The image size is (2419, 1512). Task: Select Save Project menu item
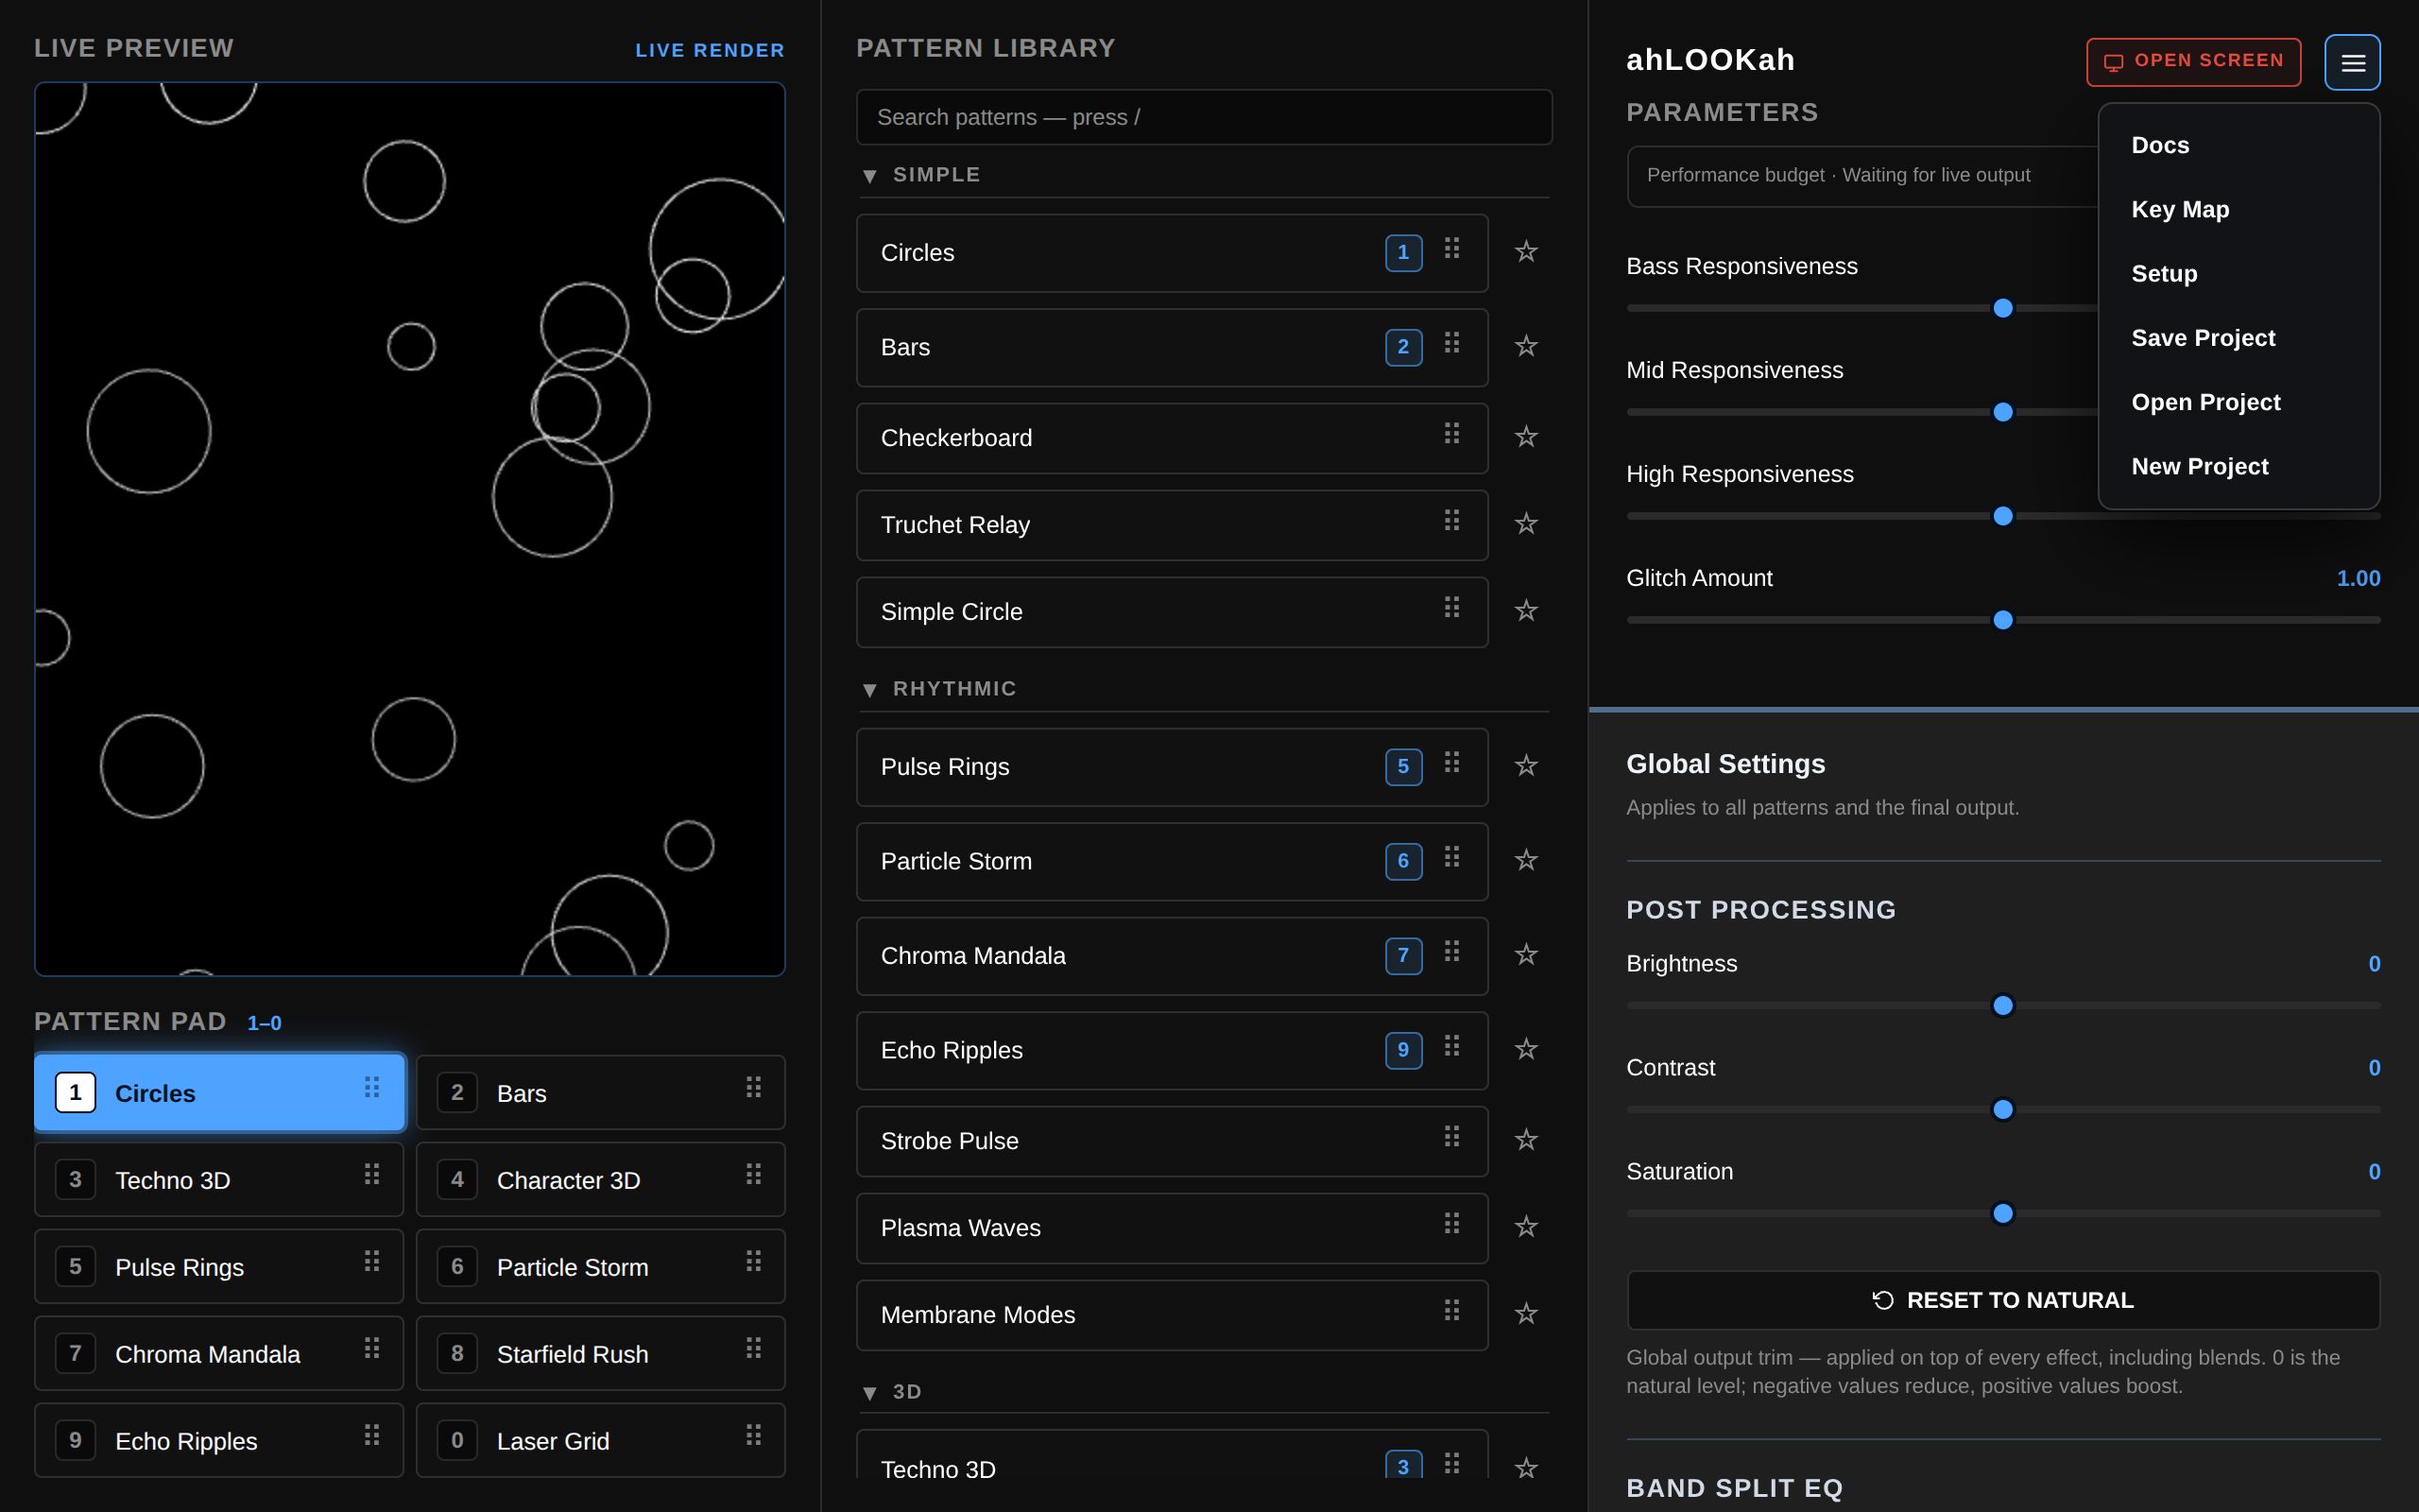tap(2204, 338)
